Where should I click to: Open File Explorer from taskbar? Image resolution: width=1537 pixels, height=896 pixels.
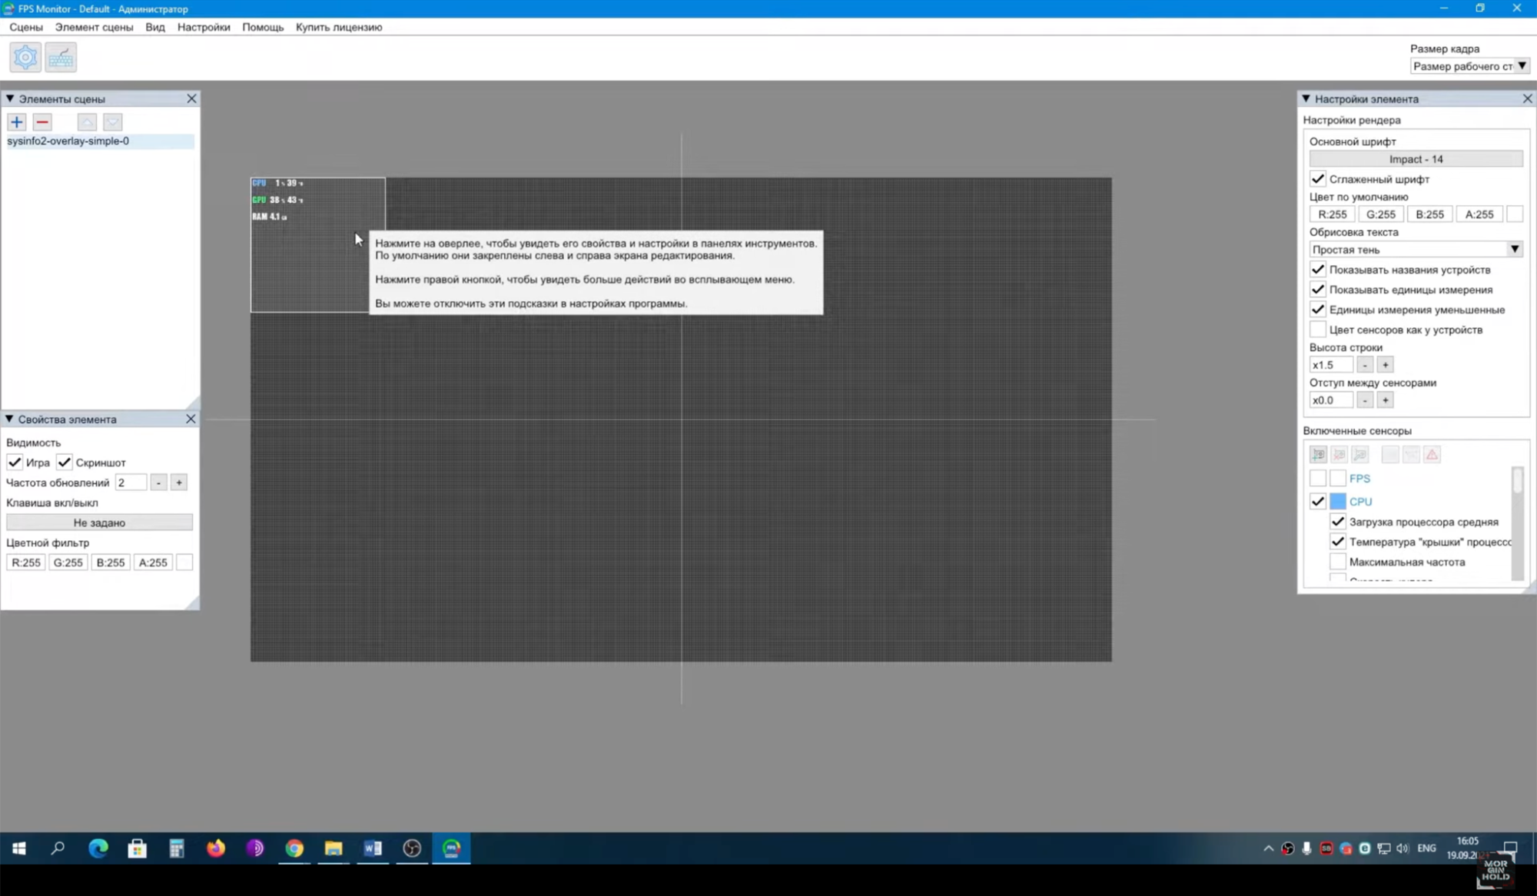pos(334,848)
